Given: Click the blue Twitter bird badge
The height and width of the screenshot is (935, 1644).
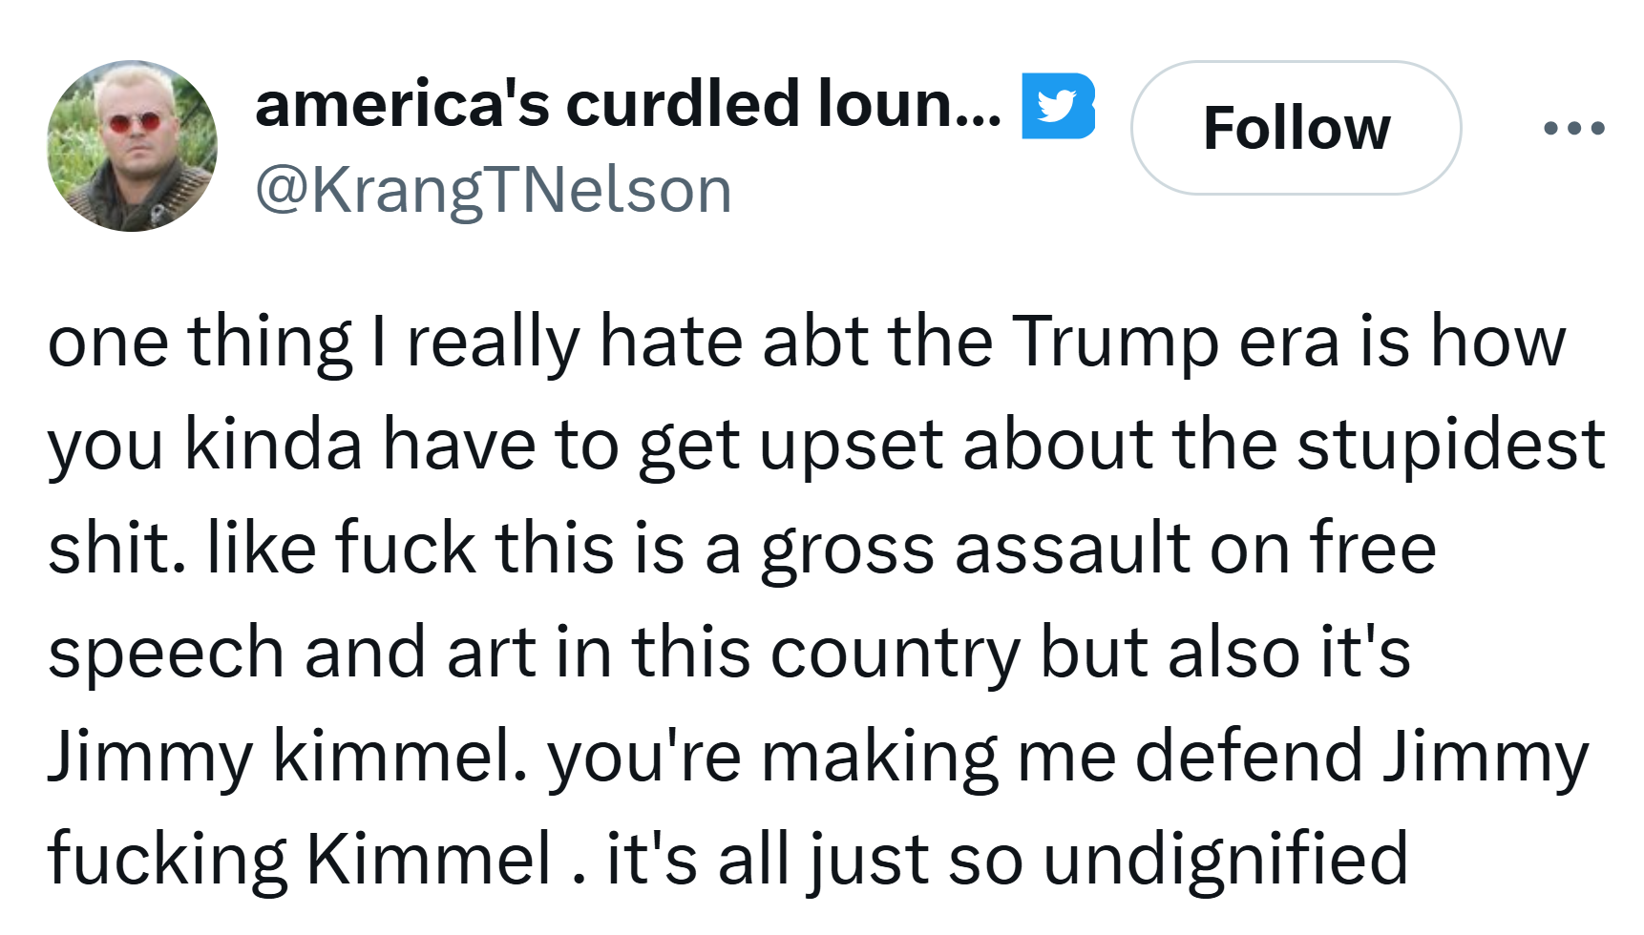Looking at the screenshot, I should 1058,106.
